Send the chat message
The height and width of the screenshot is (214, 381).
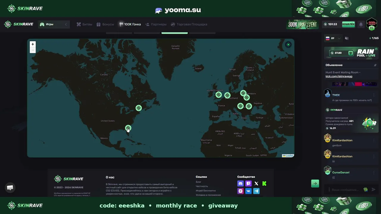pyautogui.click(x=374, y=190)
